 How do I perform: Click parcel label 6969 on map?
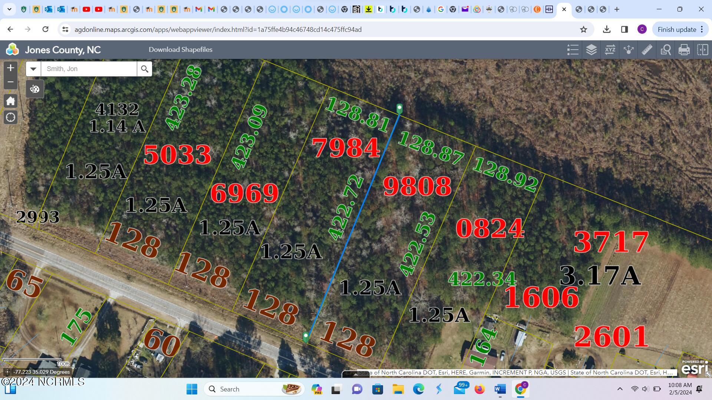pos(244,193)
